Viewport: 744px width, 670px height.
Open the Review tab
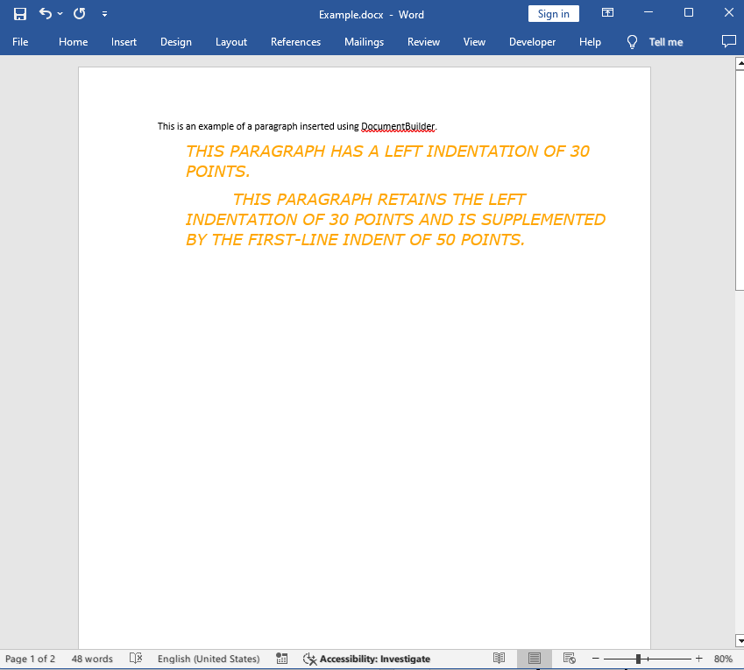coord(423,42)
